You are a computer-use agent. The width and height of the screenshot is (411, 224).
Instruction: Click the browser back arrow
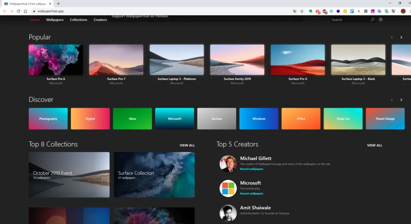click(5, 11)
